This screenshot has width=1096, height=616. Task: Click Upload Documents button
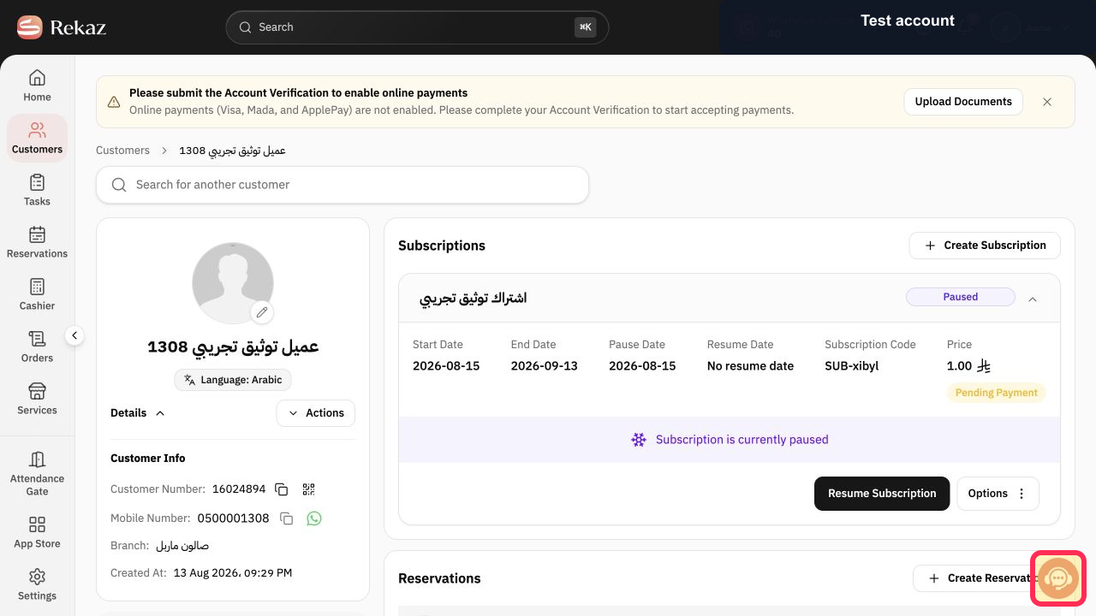pyautogui.click(x=963, y=102)
